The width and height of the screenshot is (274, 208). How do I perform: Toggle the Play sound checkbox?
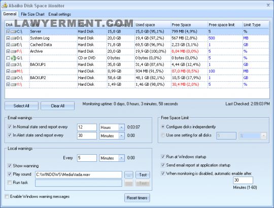(10, 174)
